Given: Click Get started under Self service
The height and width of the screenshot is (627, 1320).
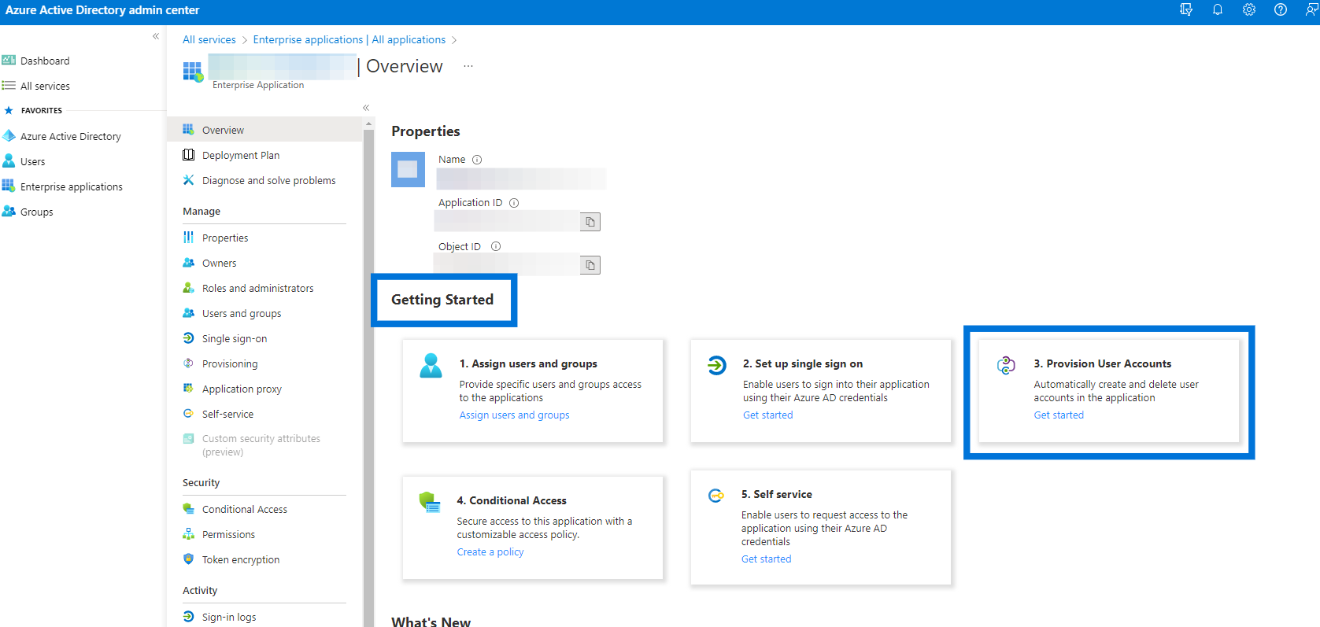Looking at the screenshot, I should [766, 559].
